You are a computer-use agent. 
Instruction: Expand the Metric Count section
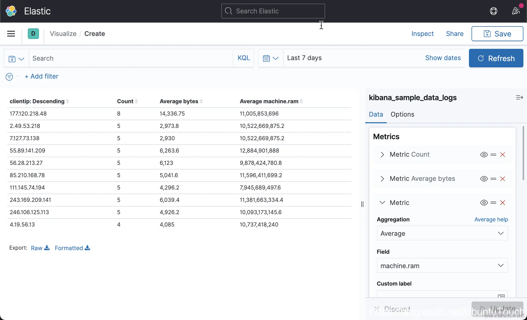382,155
